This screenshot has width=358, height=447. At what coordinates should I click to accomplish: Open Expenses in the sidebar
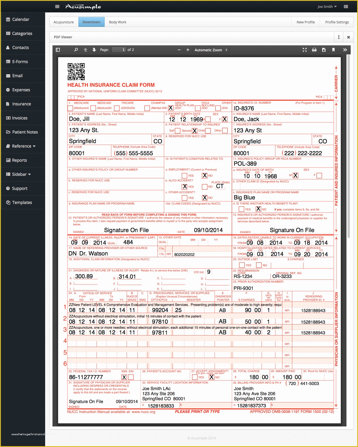(x=23, y=90)
